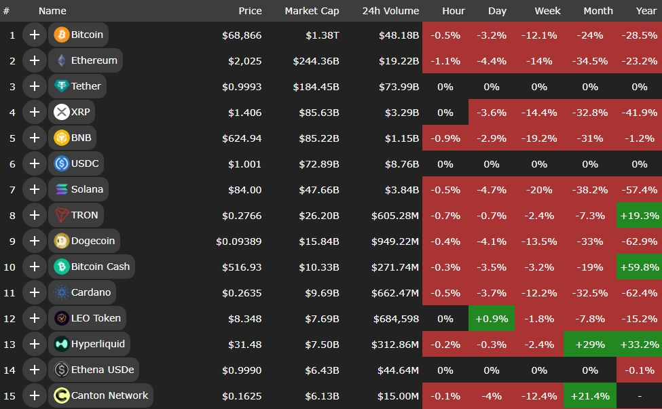The width and height of the screenshot is (662, 409).
Task: Click the Hyperliquid logo icon
Action: tap(62, 344)
